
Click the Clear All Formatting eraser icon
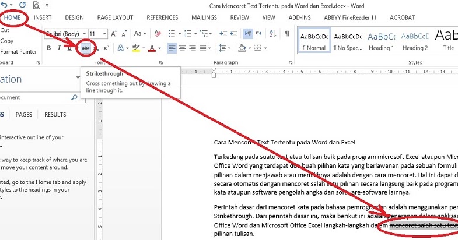158,34
